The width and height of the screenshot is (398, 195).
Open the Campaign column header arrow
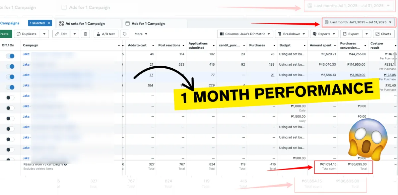[119, 45]
